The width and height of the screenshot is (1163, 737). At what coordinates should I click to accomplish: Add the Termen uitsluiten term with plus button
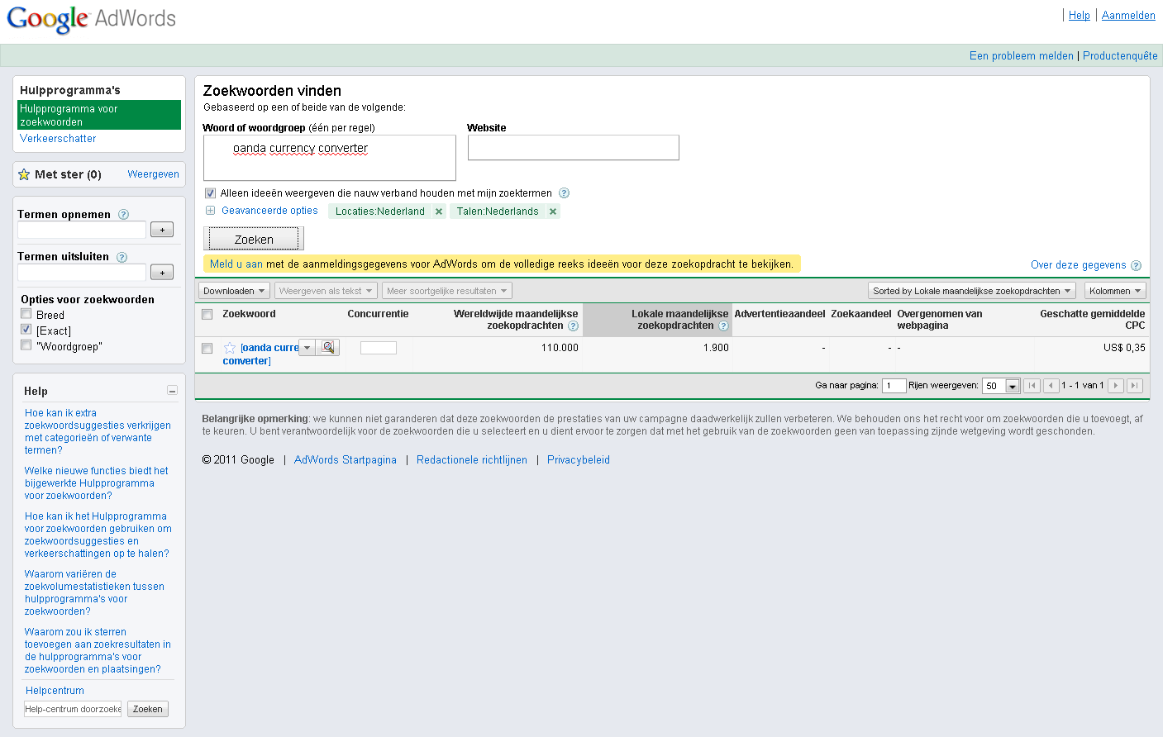tap(162, 273)
